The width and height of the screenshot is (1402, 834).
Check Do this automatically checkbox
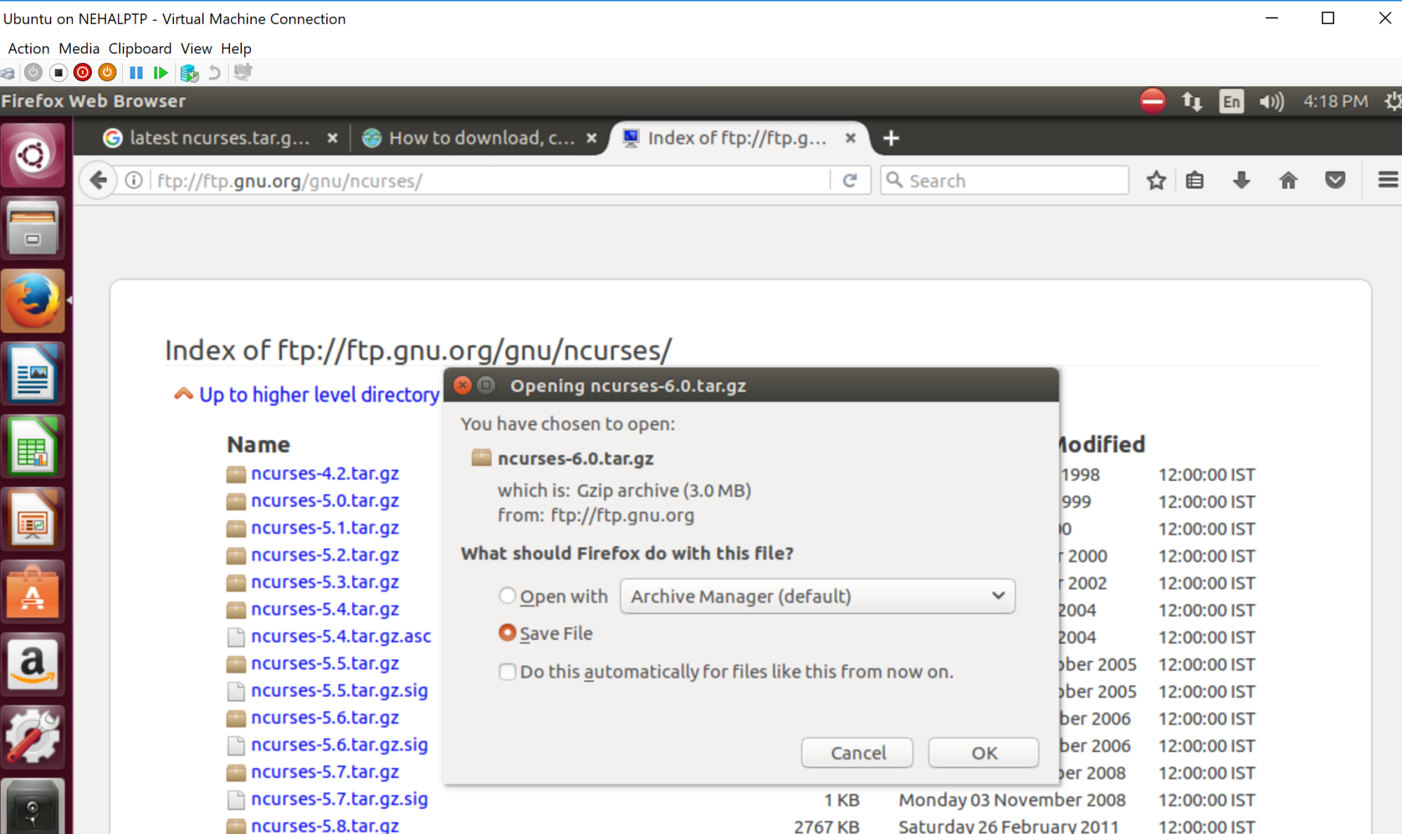[x=507, y=671]
